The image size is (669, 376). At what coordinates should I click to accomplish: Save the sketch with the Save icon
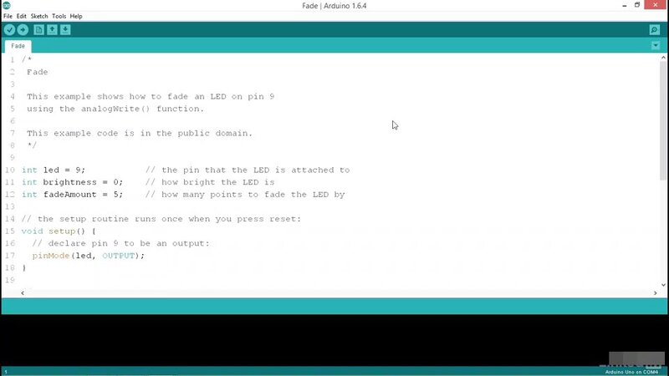pyautogui.click(x=65, y=30)
